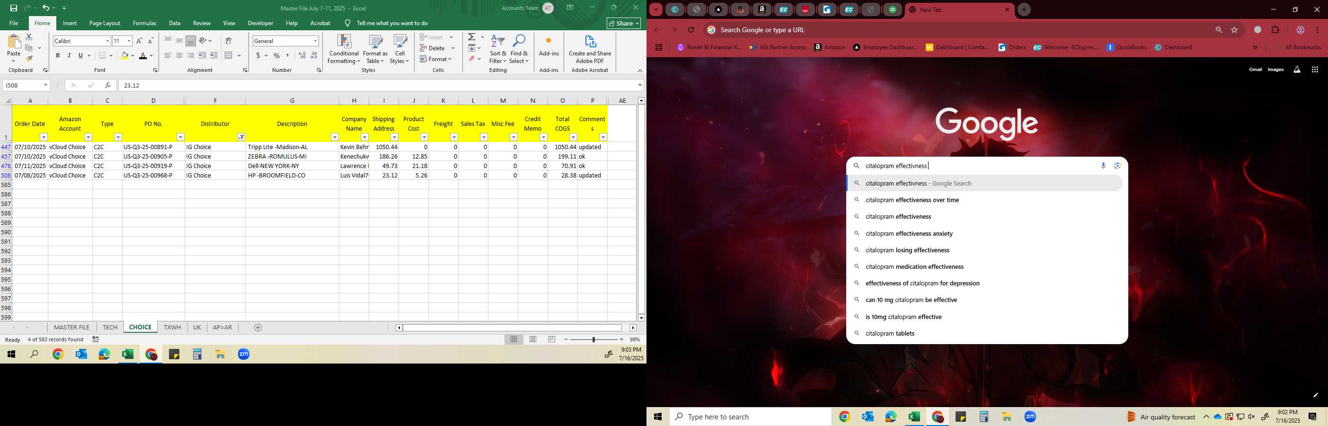Click the Cut scissors icon

pyautogui.click(x=29, y=37)
